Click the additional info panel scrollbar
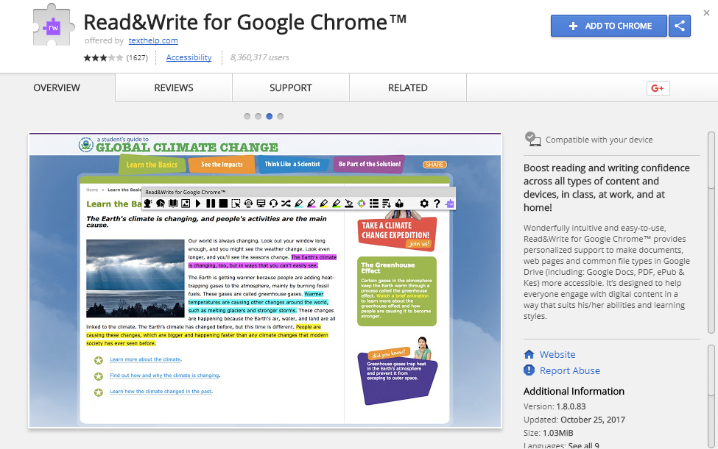 (711, 397)
